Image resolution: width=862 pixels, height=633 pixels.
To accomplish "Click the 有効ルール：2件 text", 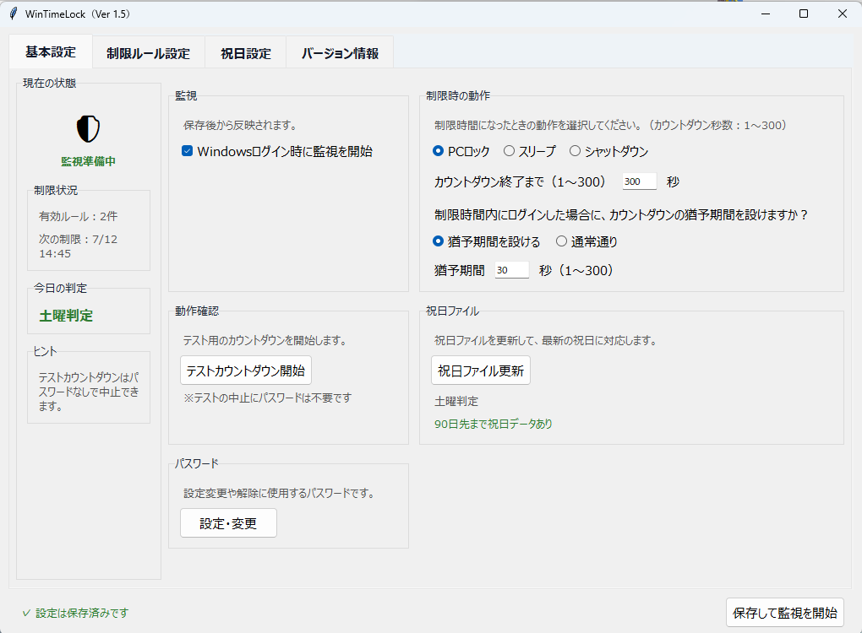I will [78, 216].
